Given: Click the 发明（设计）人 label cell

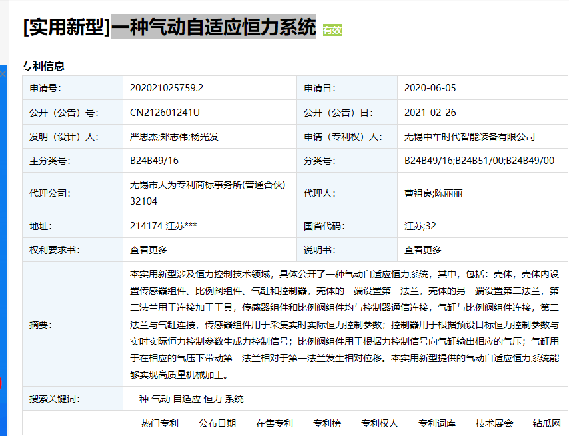Looking at the screenshot, I should pyautogui.click(x=73, y=137).
